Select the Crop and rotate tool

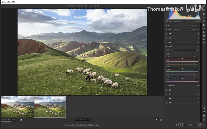(204, 14)
